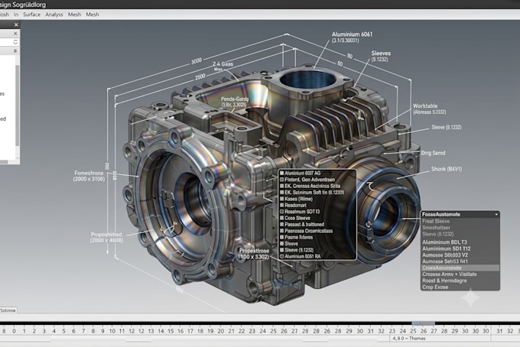The height and width of the screenshot is (347, 520).
Task: Toggle the Aluminium 6061 RA checkbox
Action: click(x=282, y=256)
